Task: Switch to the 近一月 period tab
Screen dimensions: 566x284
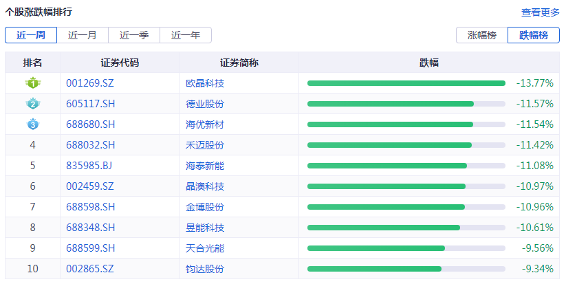Action: [x=83, y=35]
